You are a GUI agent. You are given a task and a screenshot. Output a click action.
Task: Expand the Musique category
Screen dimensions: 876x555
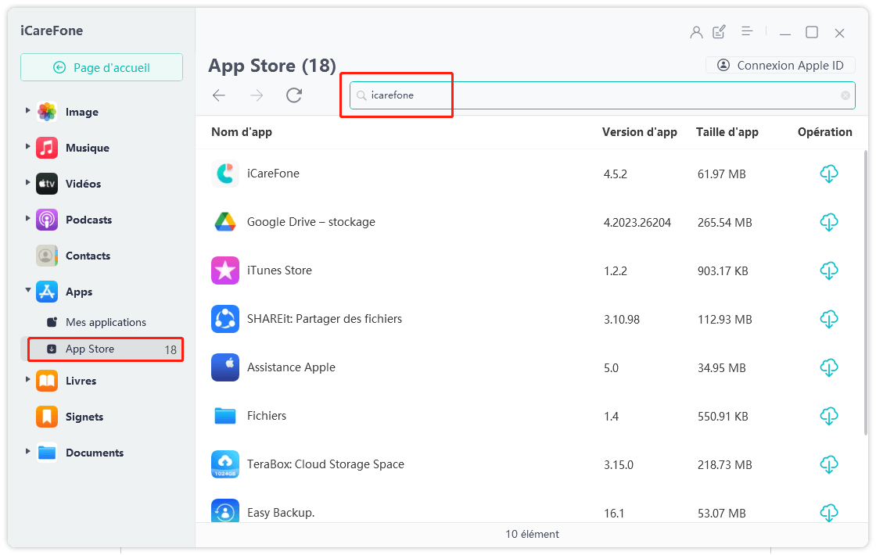click(x=27, y=146)
